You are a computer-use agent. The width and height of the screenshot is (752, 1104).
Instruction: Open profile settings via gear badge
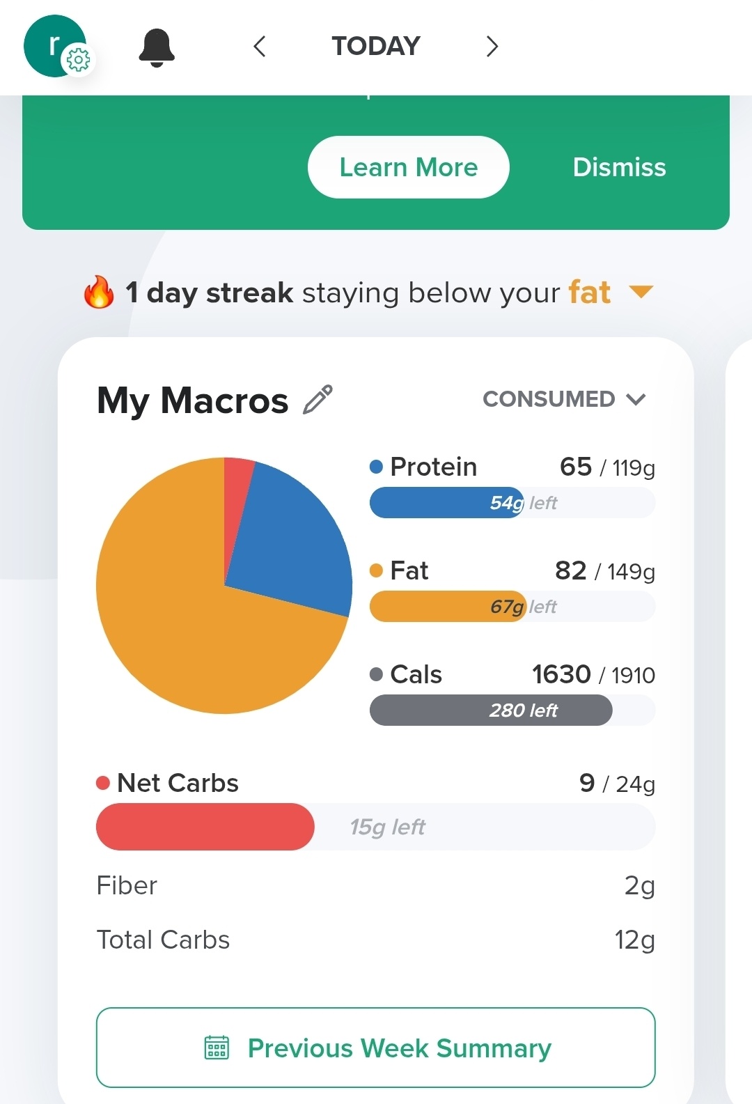pyautogui.click(x=78, y=61)
